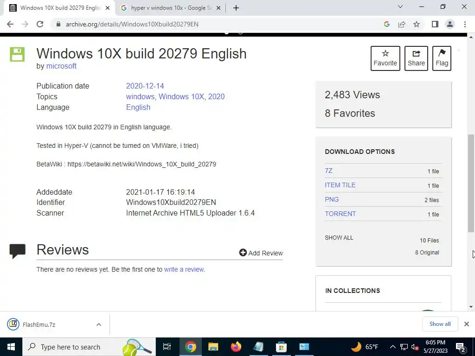475x356 pixels.
Task: Click the Reviews speech bubble icon
Action: [17, 251]
